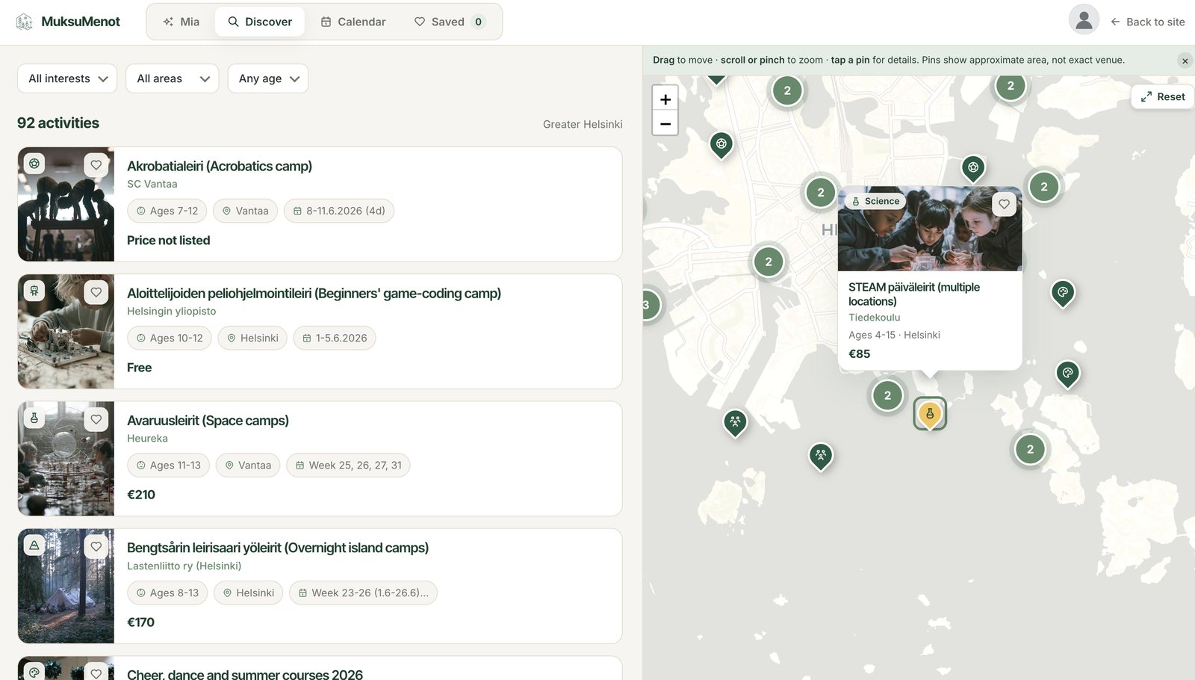Open the Bengtsårin forest tent photo
This screenshot has height=680, width=1195.
click(66, 586)
